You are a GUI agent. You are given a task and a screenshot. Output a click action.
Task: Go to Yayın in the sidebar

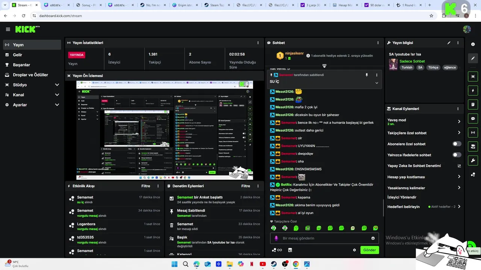click(32, 45)
